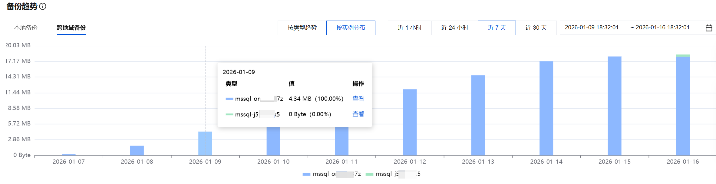This screenshot has width=716, height=184.
Task: Click the highlighted bar for 2026-01-09
Action: [205, 143]
